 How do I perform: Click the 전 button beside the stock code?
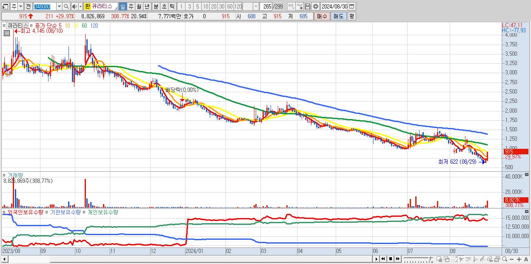click(x=28, y=7)
